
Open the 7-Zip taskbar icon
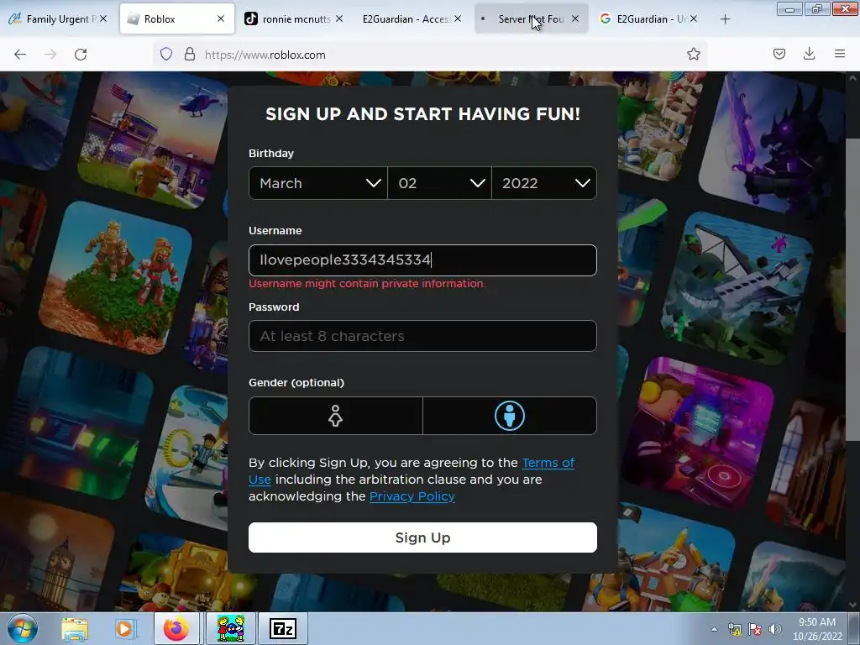(283, 628)
